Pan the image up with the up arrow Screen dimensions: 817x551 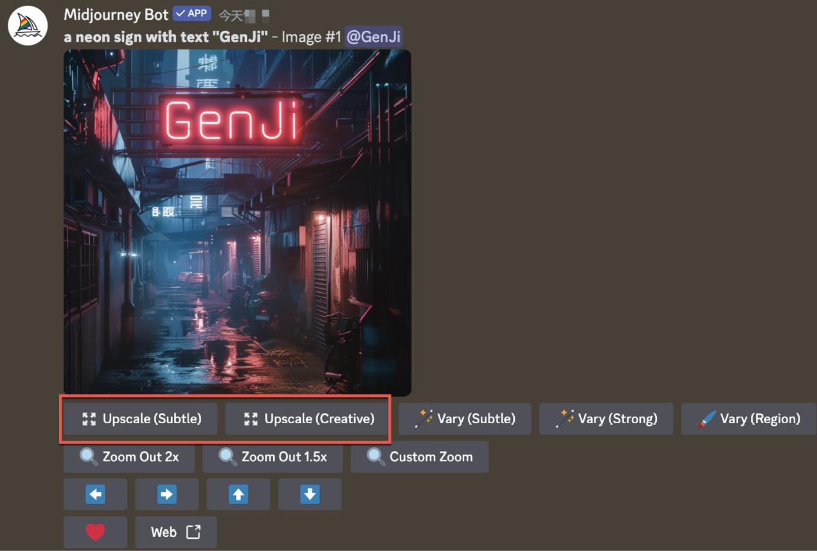point(238,494)
